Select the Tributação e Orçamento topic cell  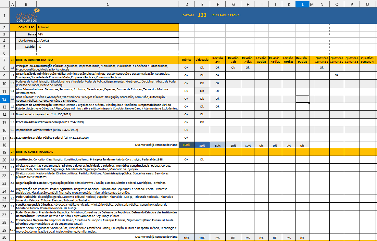(97, 222)
